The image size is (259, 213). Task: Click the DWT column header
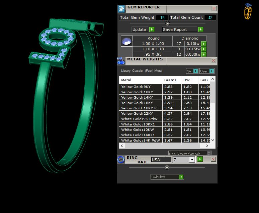pos(190,80)
